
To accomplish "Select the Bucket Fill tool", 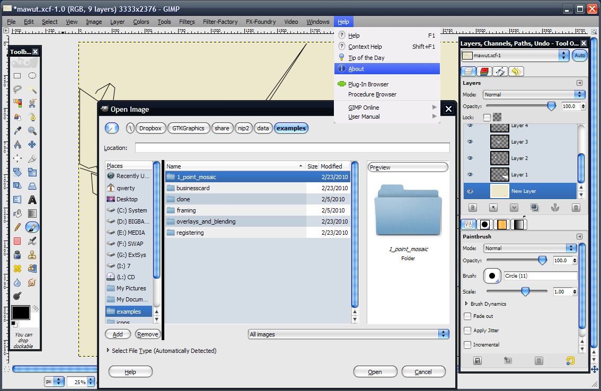I will click(17, 214).
